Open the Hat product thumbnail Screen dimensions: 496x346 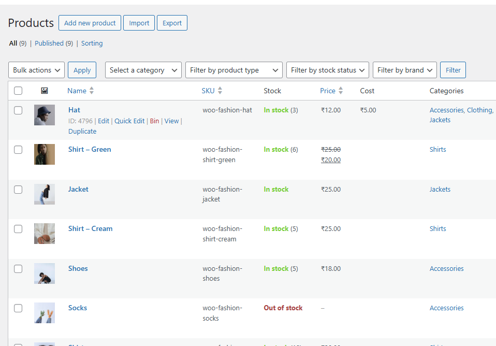[x=45, y=115]
